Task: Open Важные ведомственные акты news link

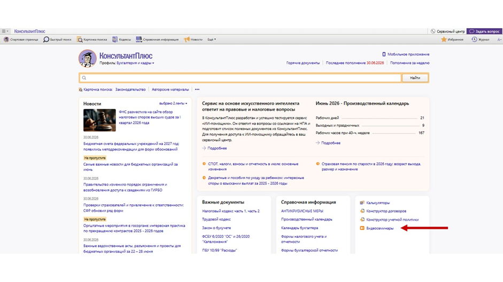Action: pos(132,249)
